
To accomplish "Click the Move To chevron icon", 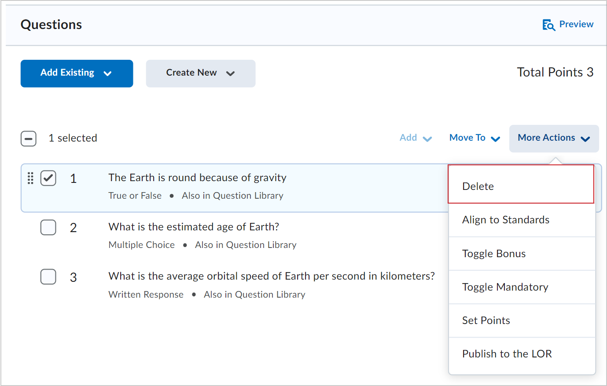I will (x=495, y=139).
